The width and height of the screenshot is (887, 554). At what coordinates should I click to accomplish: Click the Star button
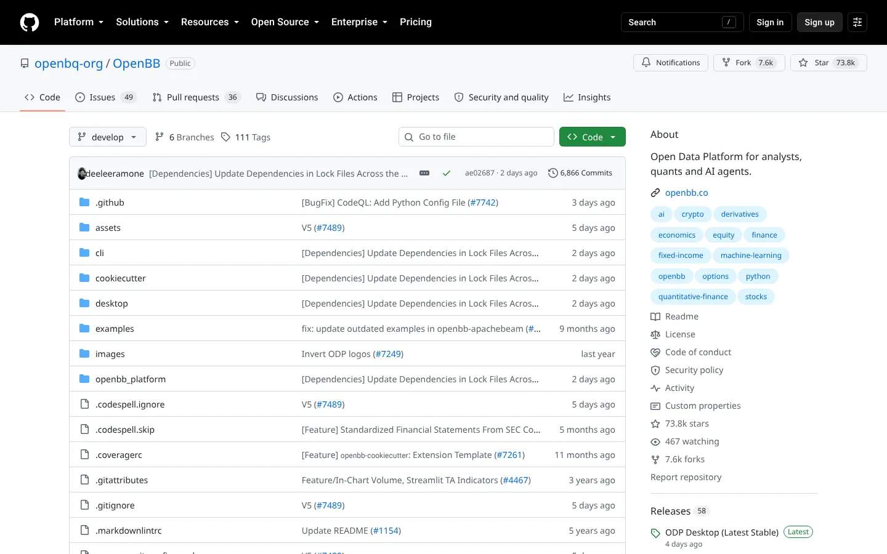[x=828, y=63]
